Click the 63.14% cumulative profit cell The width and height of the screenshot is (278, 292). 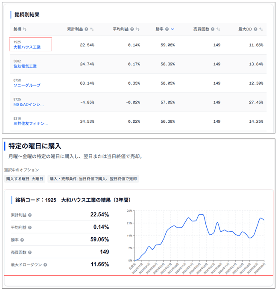87,83
